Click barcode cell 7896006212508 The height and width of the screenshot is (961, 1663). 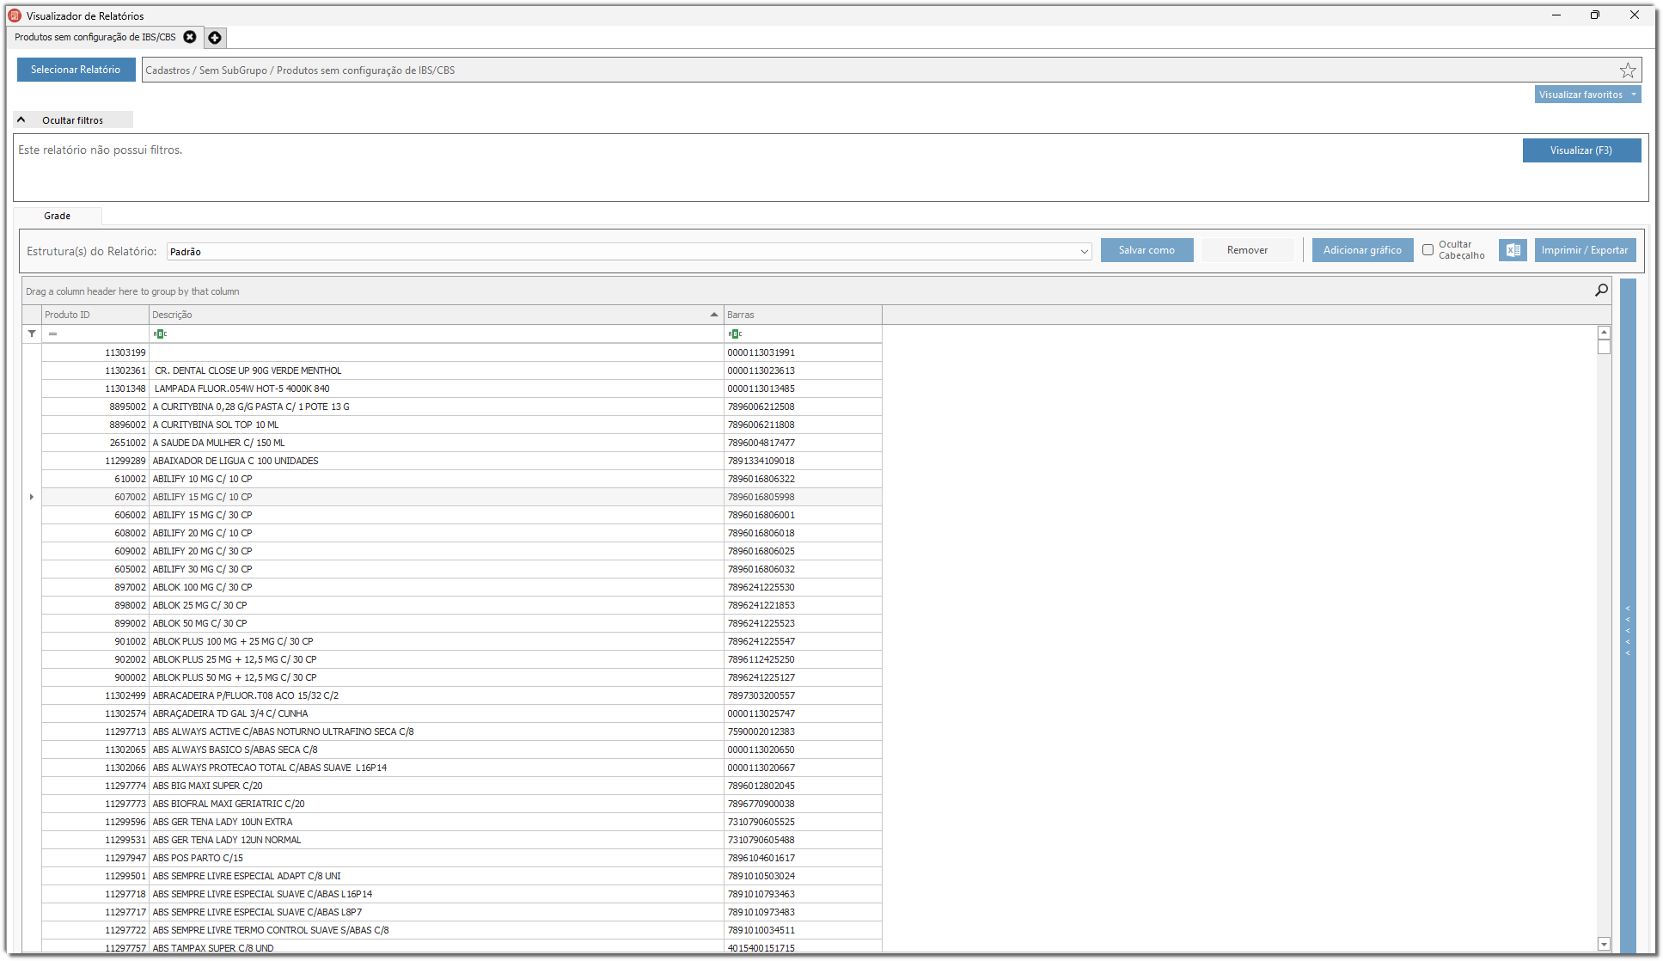click(x=803, y=407)
